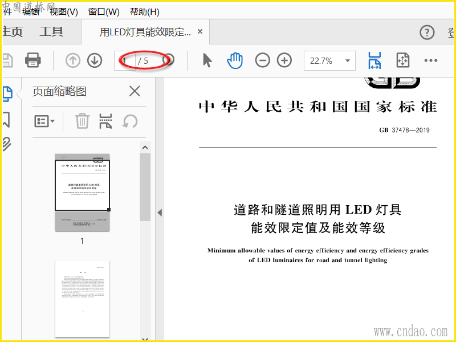
Task: Open the 编辑 menu
Action: (x=31, y=12)
